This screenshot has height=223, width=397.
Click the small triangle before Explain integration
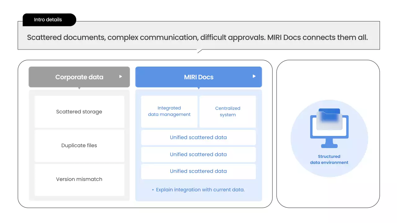[153, 190]
